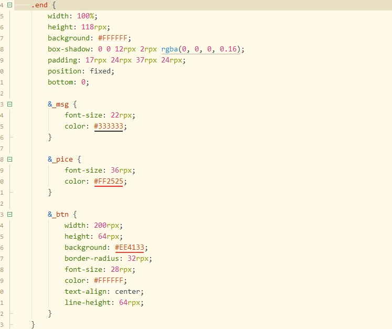This screenshot has height=329, width=392.
Task: Click the .end selector name
Action: (x=39, y=5)
